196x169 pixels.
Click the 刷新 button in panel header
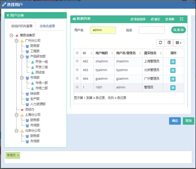[x=170, y=19]
